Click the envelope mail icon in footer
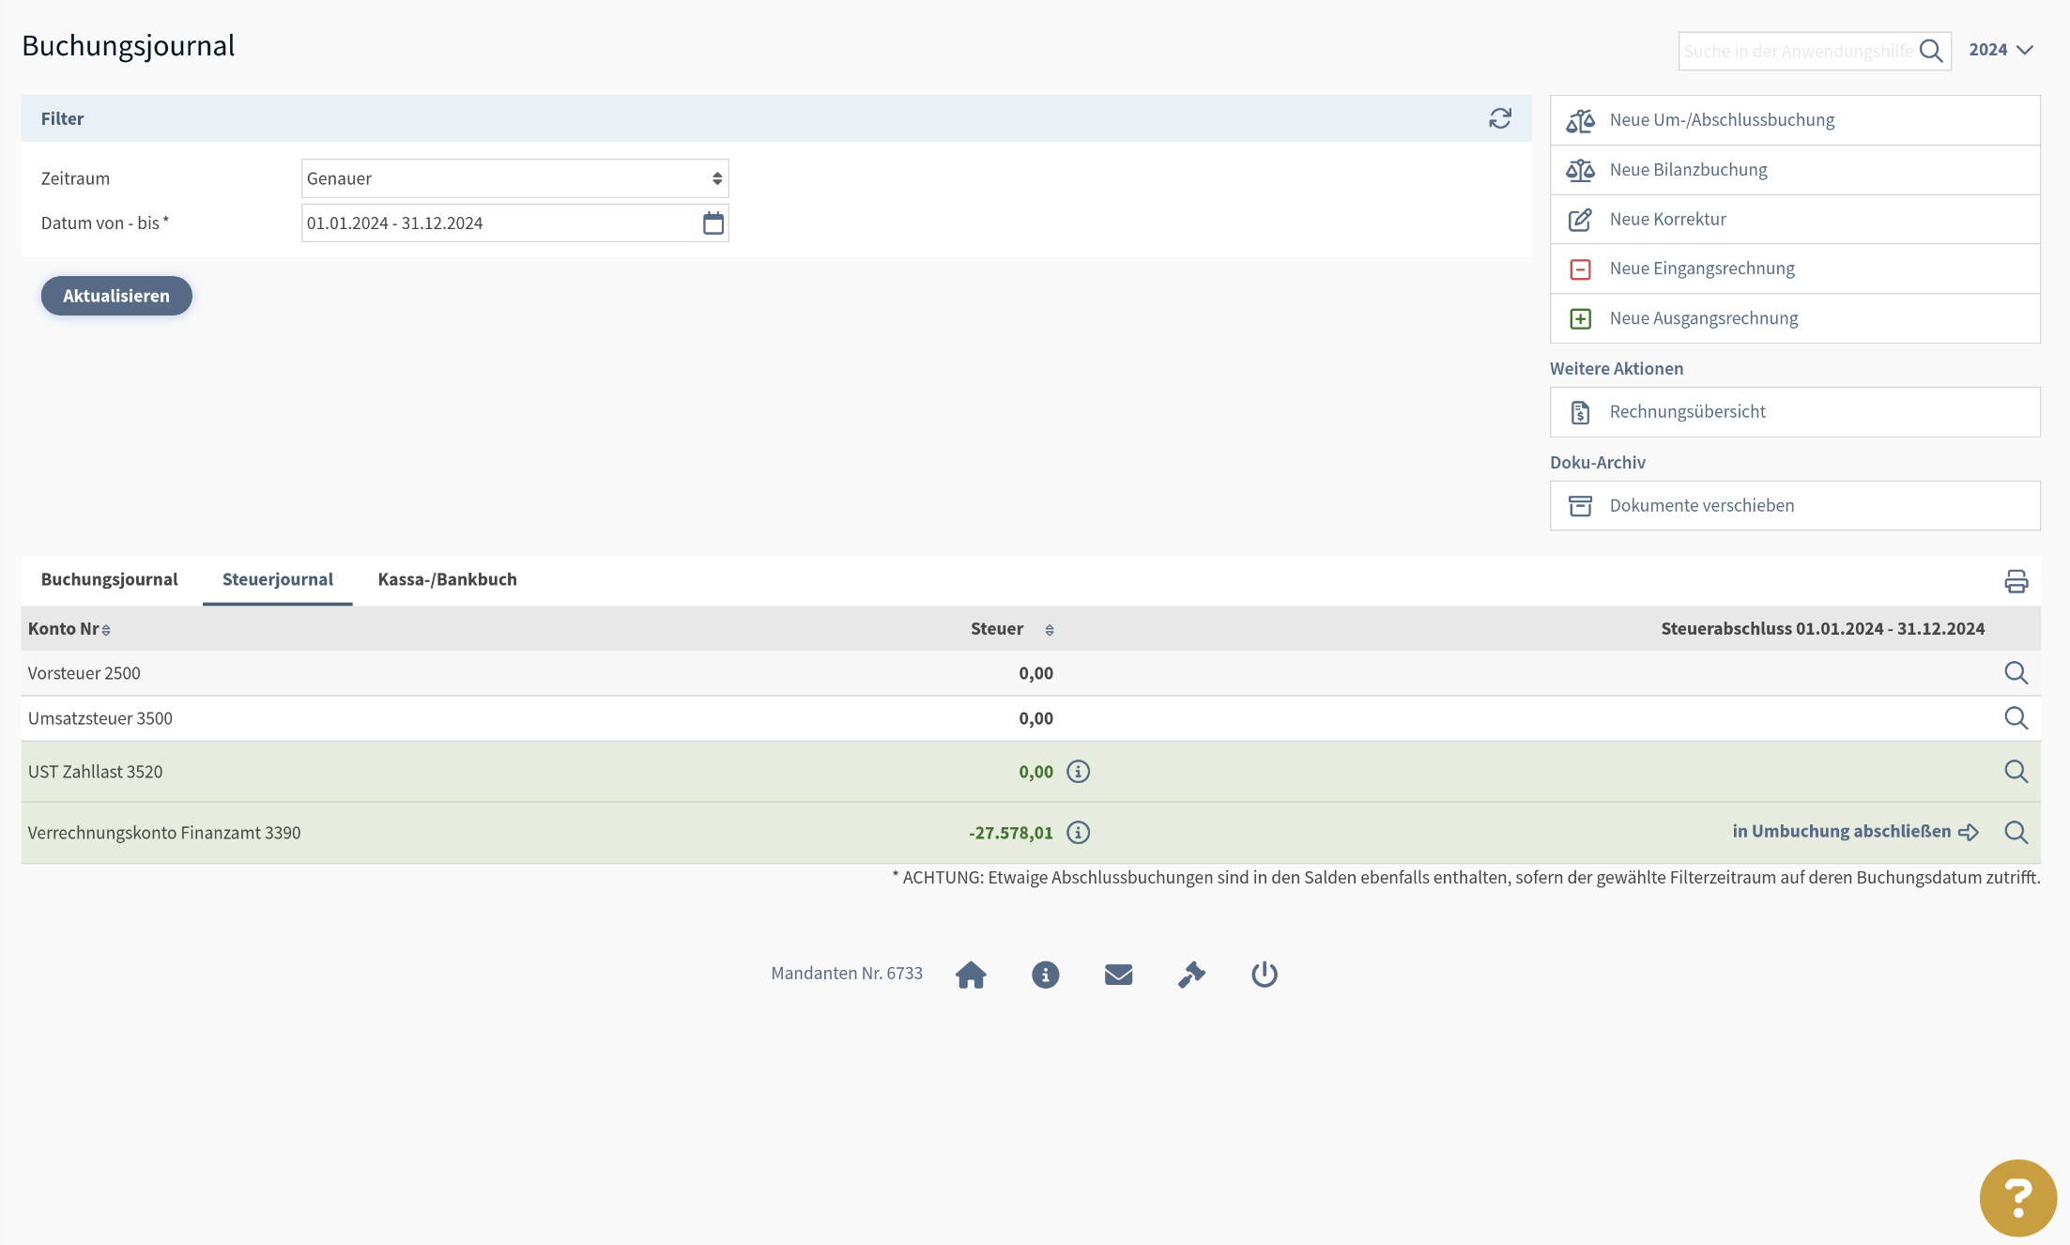Image resolution: width=2070 pixels, height=1245 pixels. click(x=1118, y=975)
